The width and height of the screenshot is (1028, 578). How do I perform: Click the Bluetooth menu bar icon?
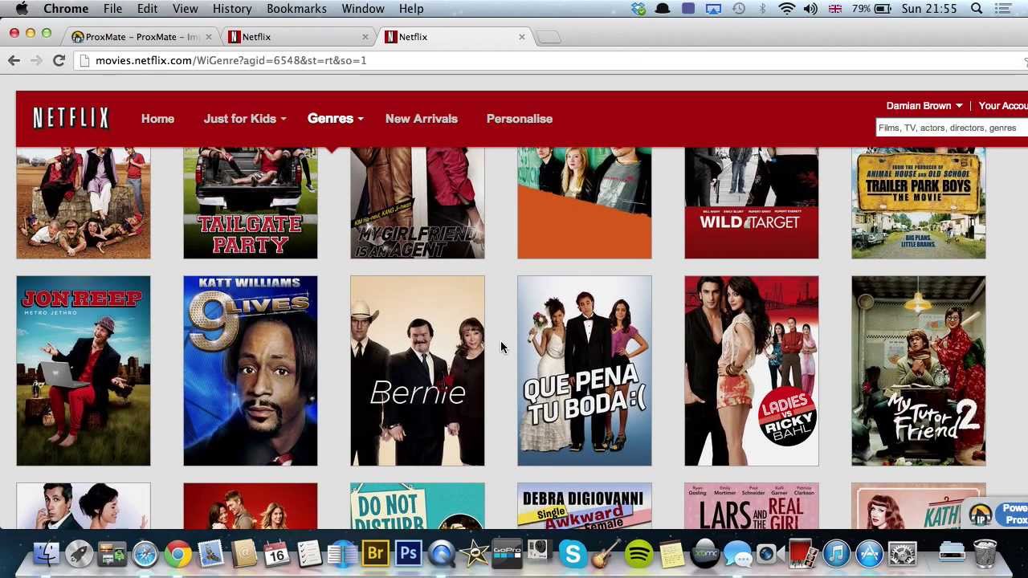tap(762, 9)
